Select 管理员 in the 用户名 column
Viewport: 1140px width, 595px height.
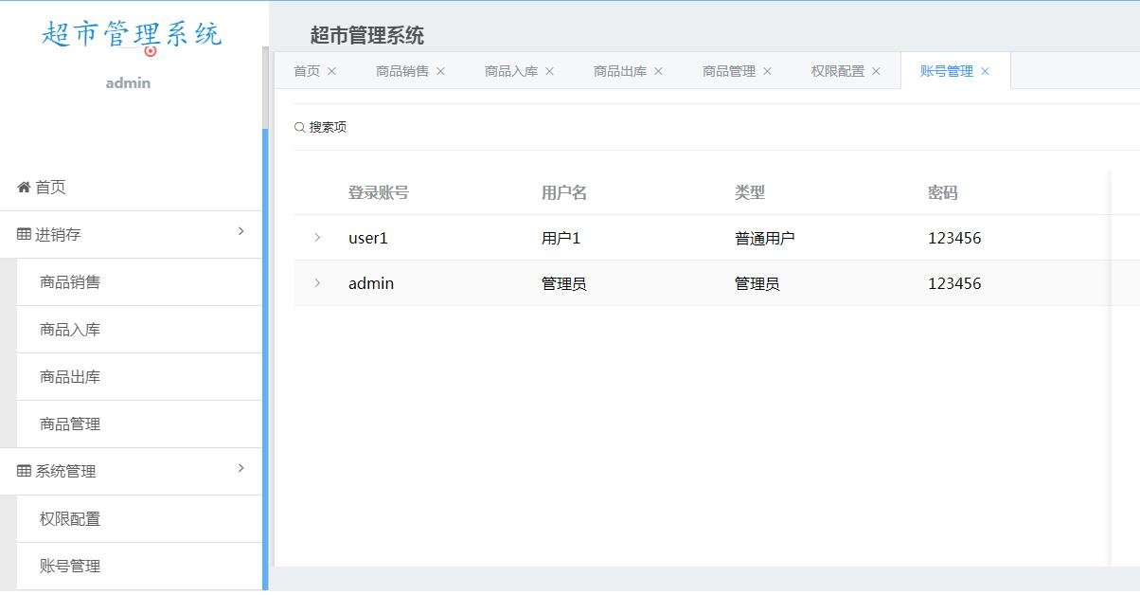564,283
